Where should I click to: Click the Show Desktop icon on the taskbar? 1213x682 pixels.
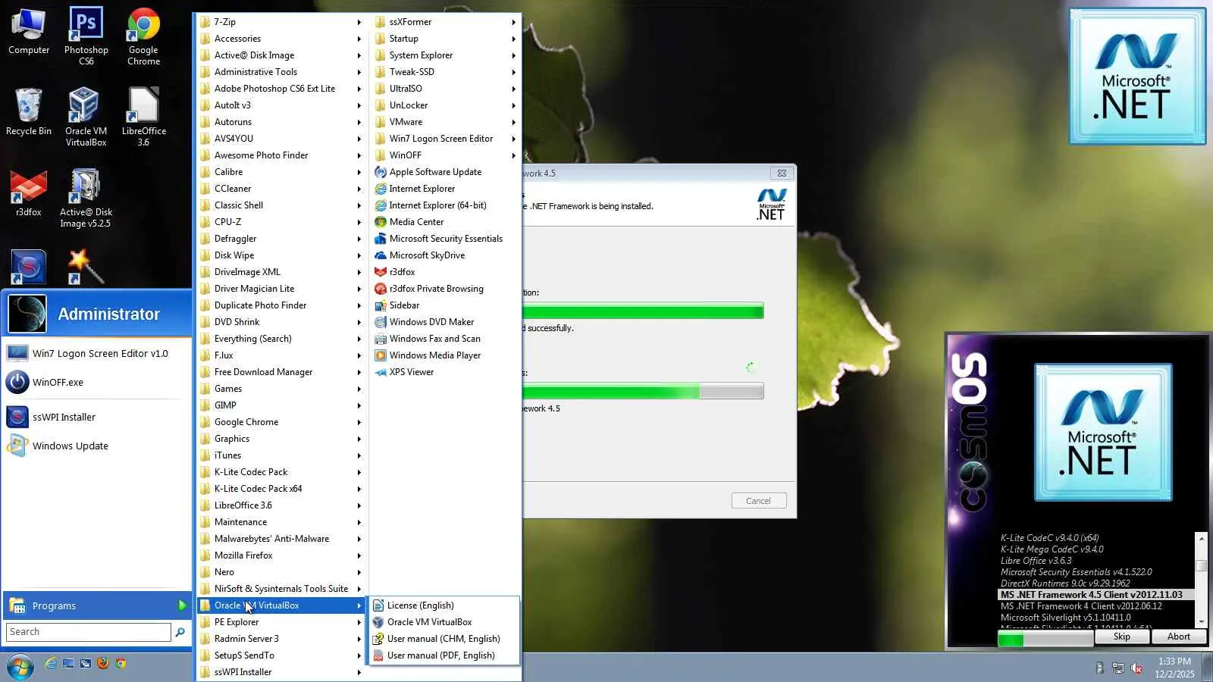68,664
